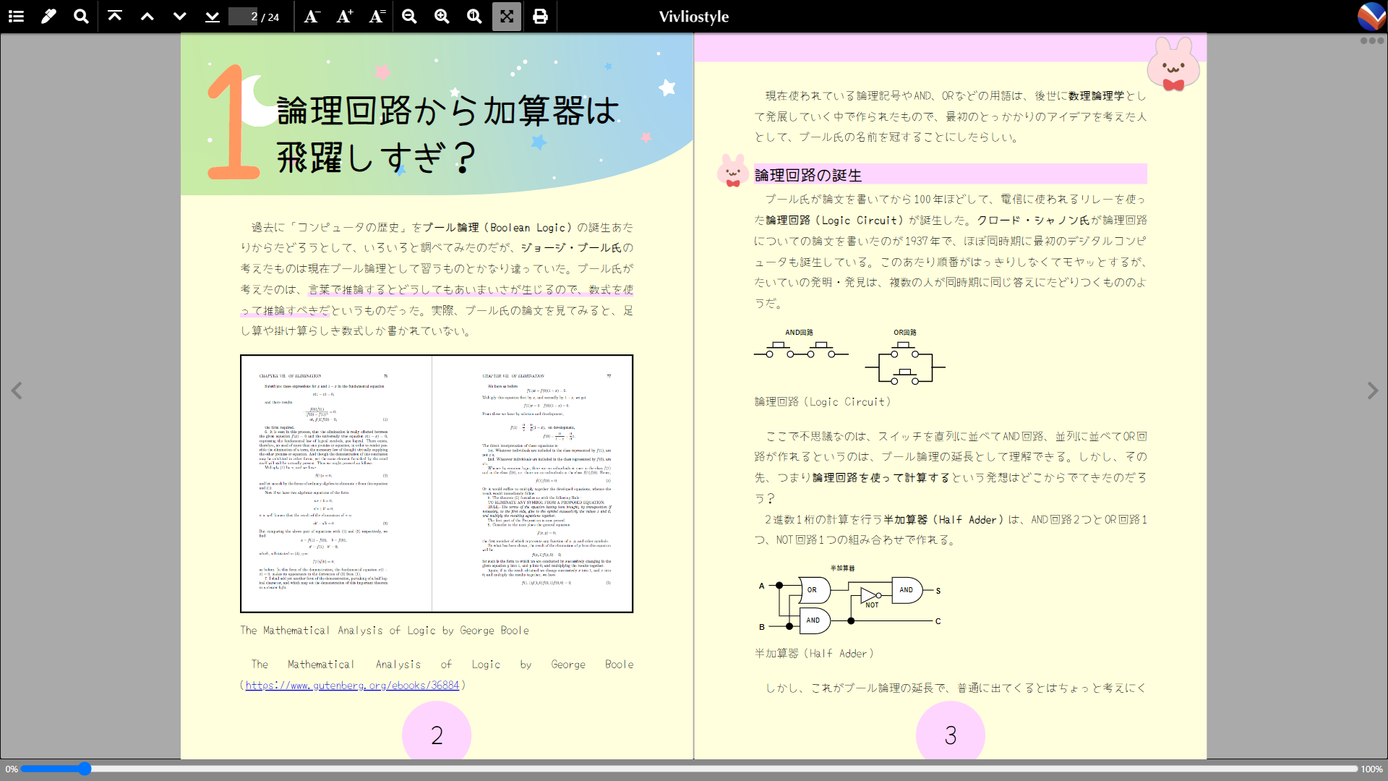Print the current document
This screenshot has width=1388, height=781.
(540, 16)
